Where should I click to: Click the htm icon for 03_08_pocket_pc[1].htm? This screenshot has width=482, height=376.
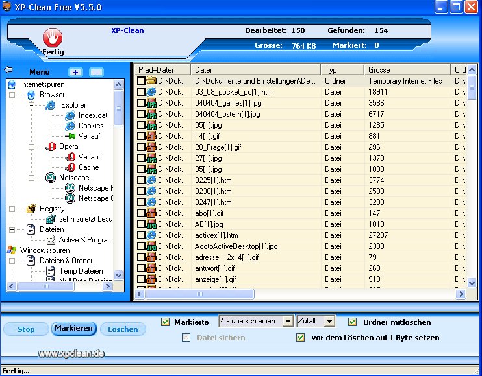[151, 91]
